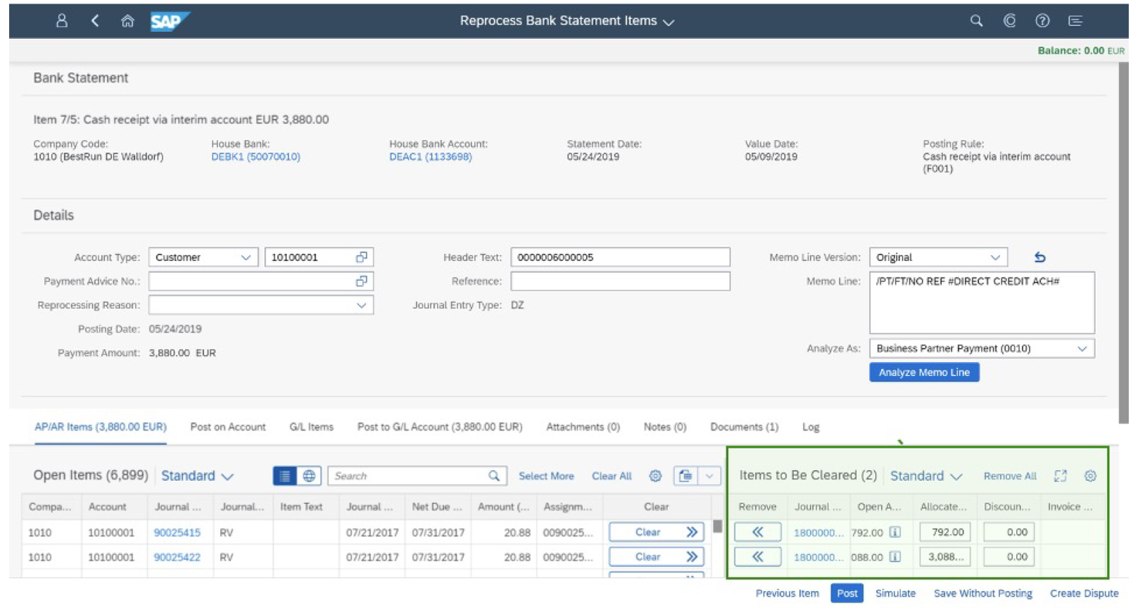Expand Items to Be Cleared to fullscreen
Viewport: 1133px width, 613px height.
(x=1060, y=476)
